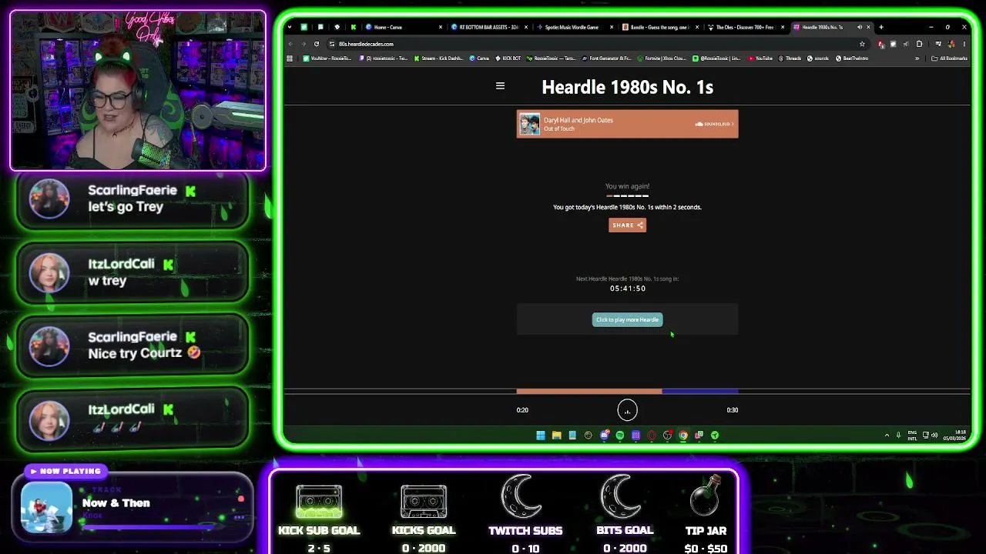
Task: Open the Font Generator bookmark
Action: click(x=607, y=58)
